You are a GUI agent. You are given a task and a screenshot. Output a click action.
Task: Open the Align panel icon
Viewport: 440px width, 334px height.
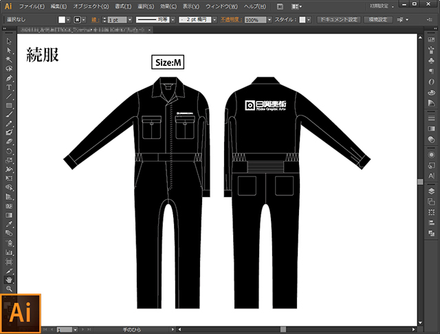pos(431,223)
